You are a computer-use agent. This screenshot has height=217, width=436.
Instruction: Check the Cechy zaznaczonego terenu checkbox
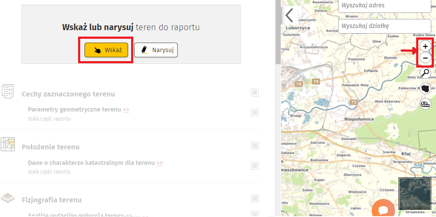(255, 93)
